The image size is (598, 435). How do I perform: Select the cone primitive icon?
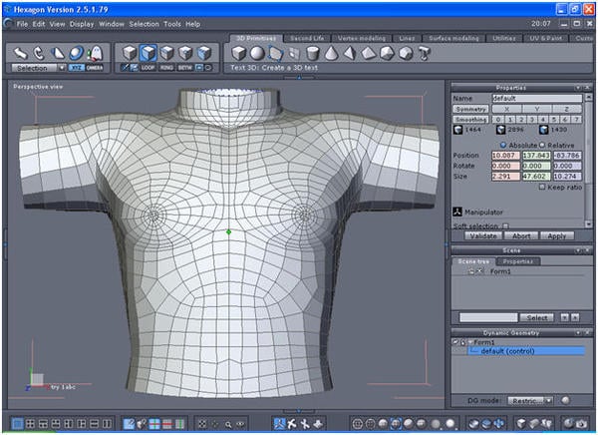coord(331,53)
